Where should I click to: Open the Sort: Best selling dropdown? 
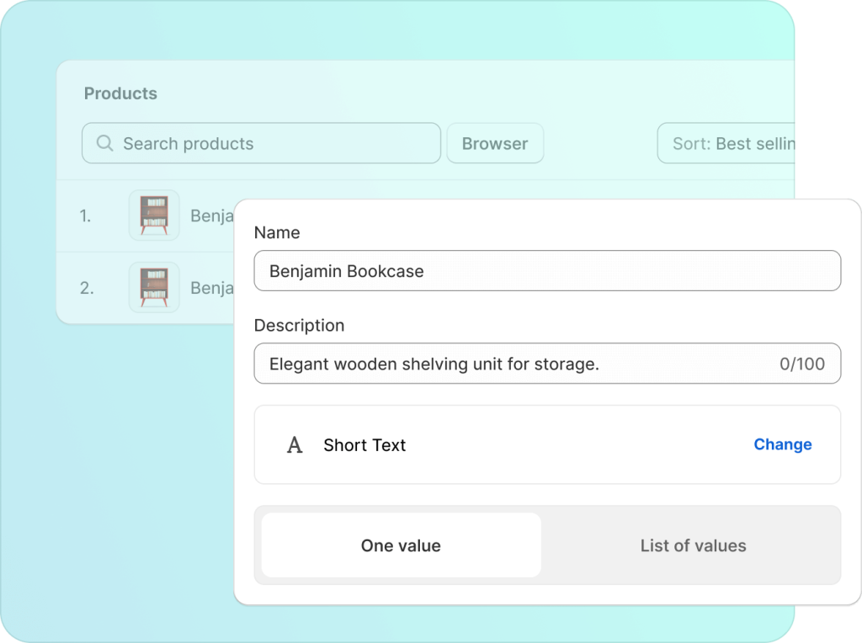tap(728, 143)
